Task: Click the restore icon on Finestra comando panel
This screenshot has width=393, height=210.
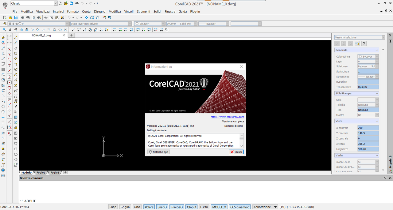Action: [x=385, y=178]
